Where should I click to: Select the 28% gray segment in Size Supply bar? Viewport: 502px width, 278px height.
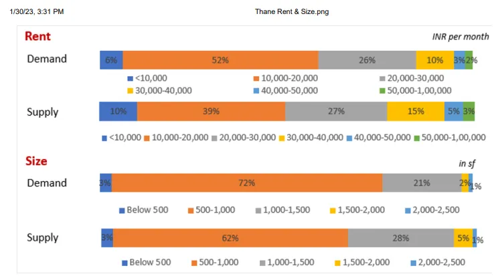(x=400, y=238)
